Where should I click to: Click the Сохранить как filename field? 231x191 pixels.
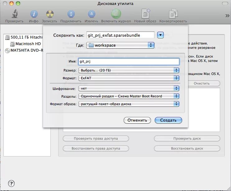coord(120,35)
